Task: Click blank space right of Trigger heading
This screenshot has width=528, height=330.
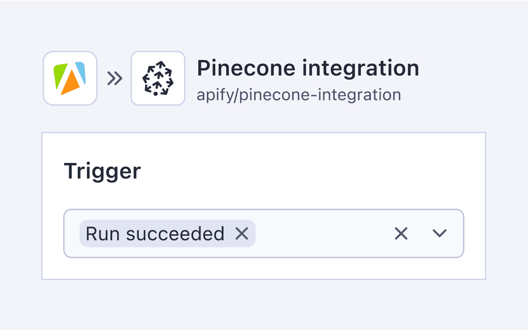Action: coord(303,171)
